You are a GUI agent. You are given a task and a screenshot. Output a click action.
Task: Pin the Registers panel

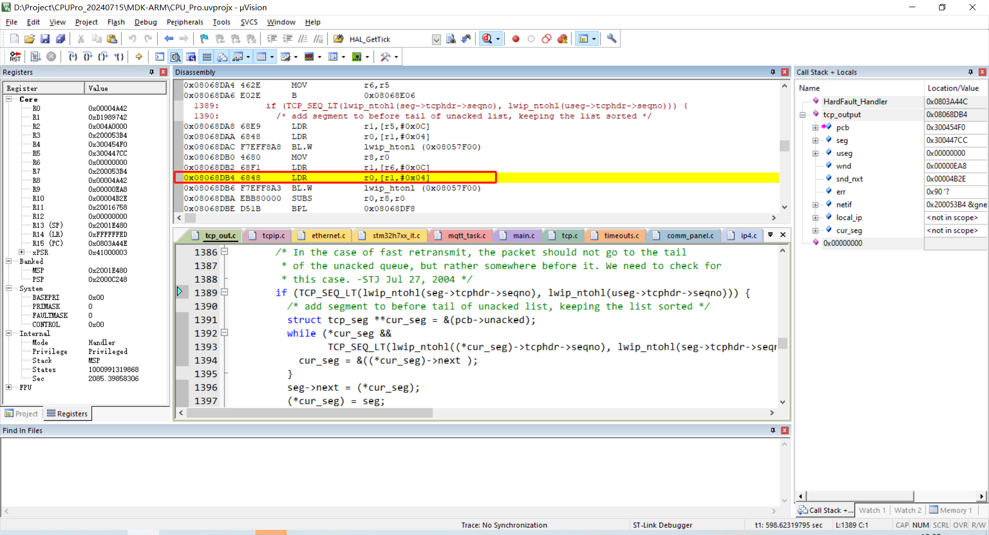click(151, 72)
